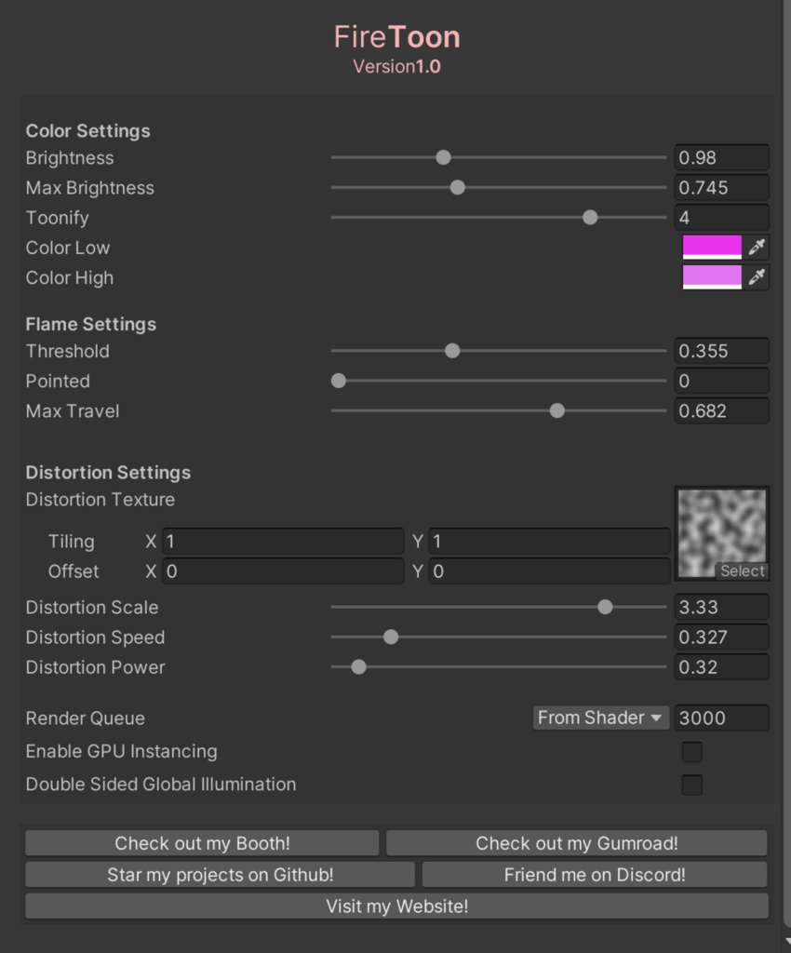Select the Offset Y input field

[x=549, y=571]
